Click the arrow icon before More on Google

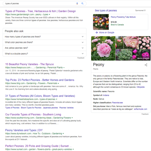pos(96,33)
